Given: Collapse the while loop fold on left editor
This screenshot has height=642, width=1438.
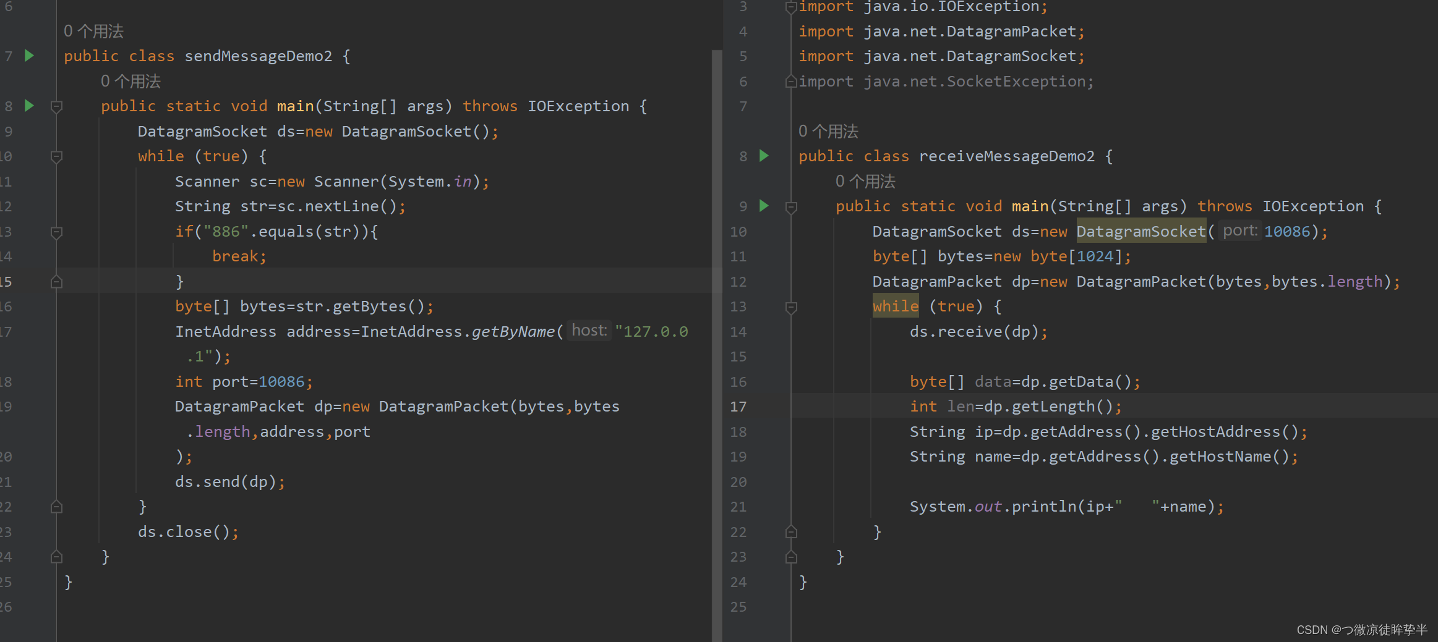Looking at the screenshot, I should tap(56, 156).
